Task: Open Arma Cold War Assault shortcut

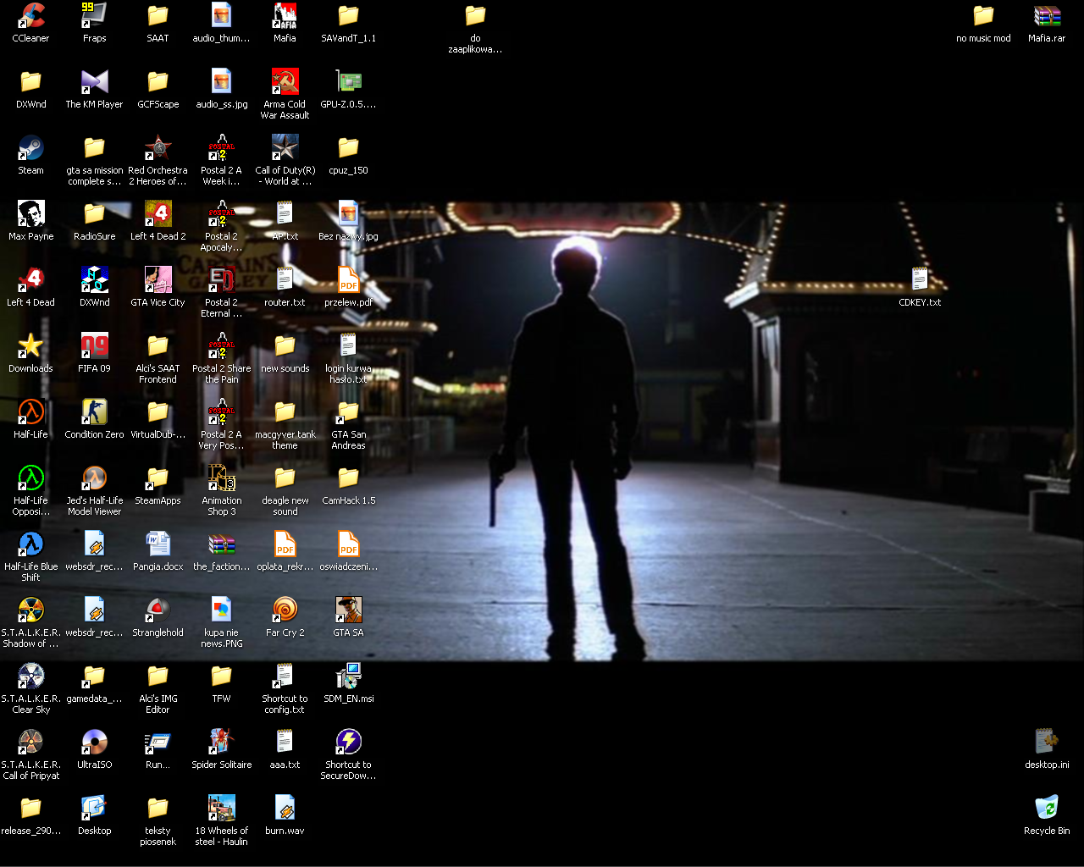Action: [285, 81]
